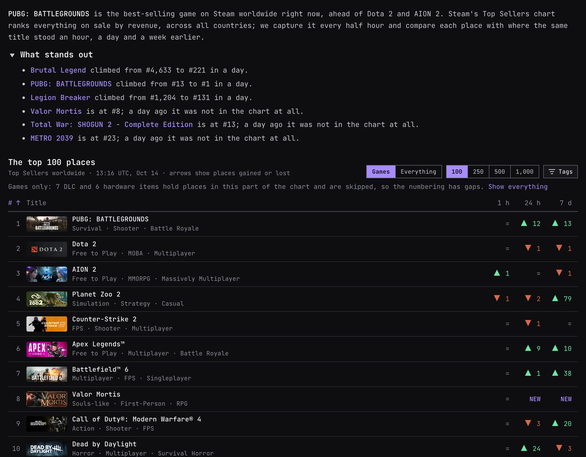Click the Valor Mortis table thumbnail

(x=47, y=399)
